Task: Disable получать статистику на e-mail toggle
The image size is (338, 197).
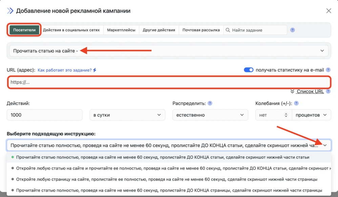Action: (x=249, y=70)
